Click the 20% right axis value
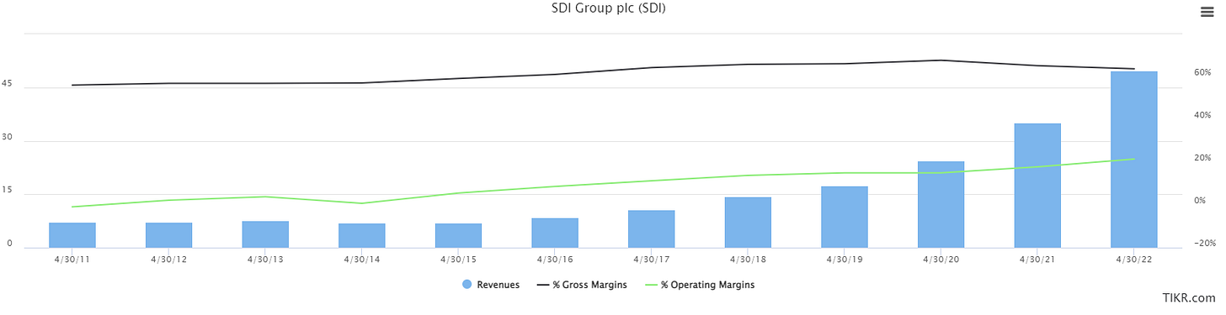 pyautogui.click(x=1204, y=158)
